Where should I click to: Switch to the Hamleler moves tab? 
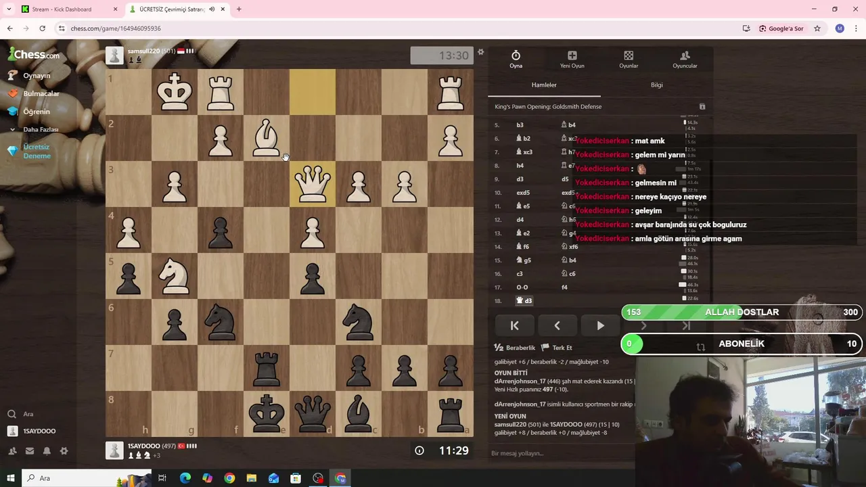pos(544,85)
